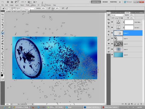Select the Shape tool
145x109 pixels.
click(x=2, y=60)
